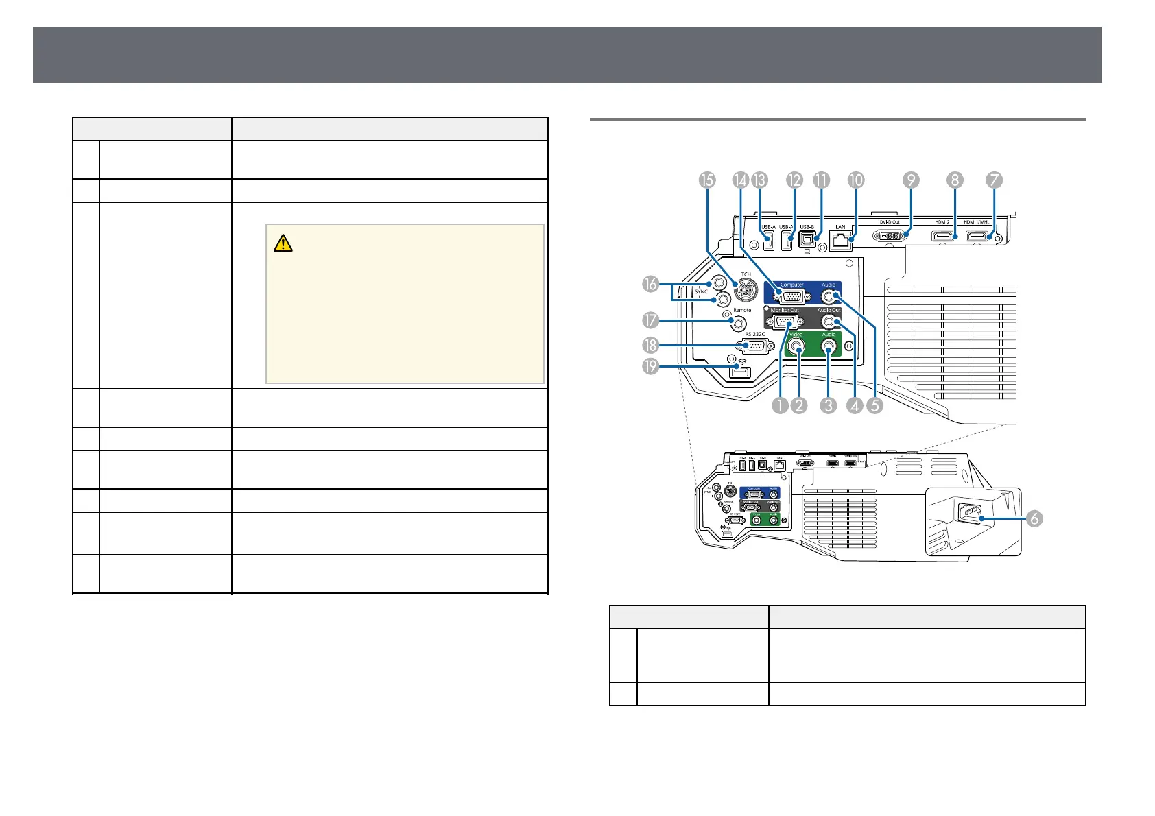Click the Audio Out jack
This screenshot has width=1155, height=816.
click(830, 321)
